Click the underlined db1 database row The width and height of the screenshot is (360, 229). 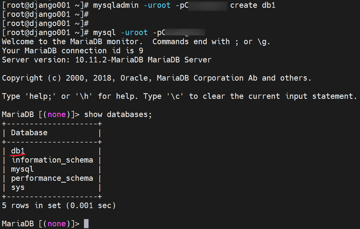click(18, 151)
